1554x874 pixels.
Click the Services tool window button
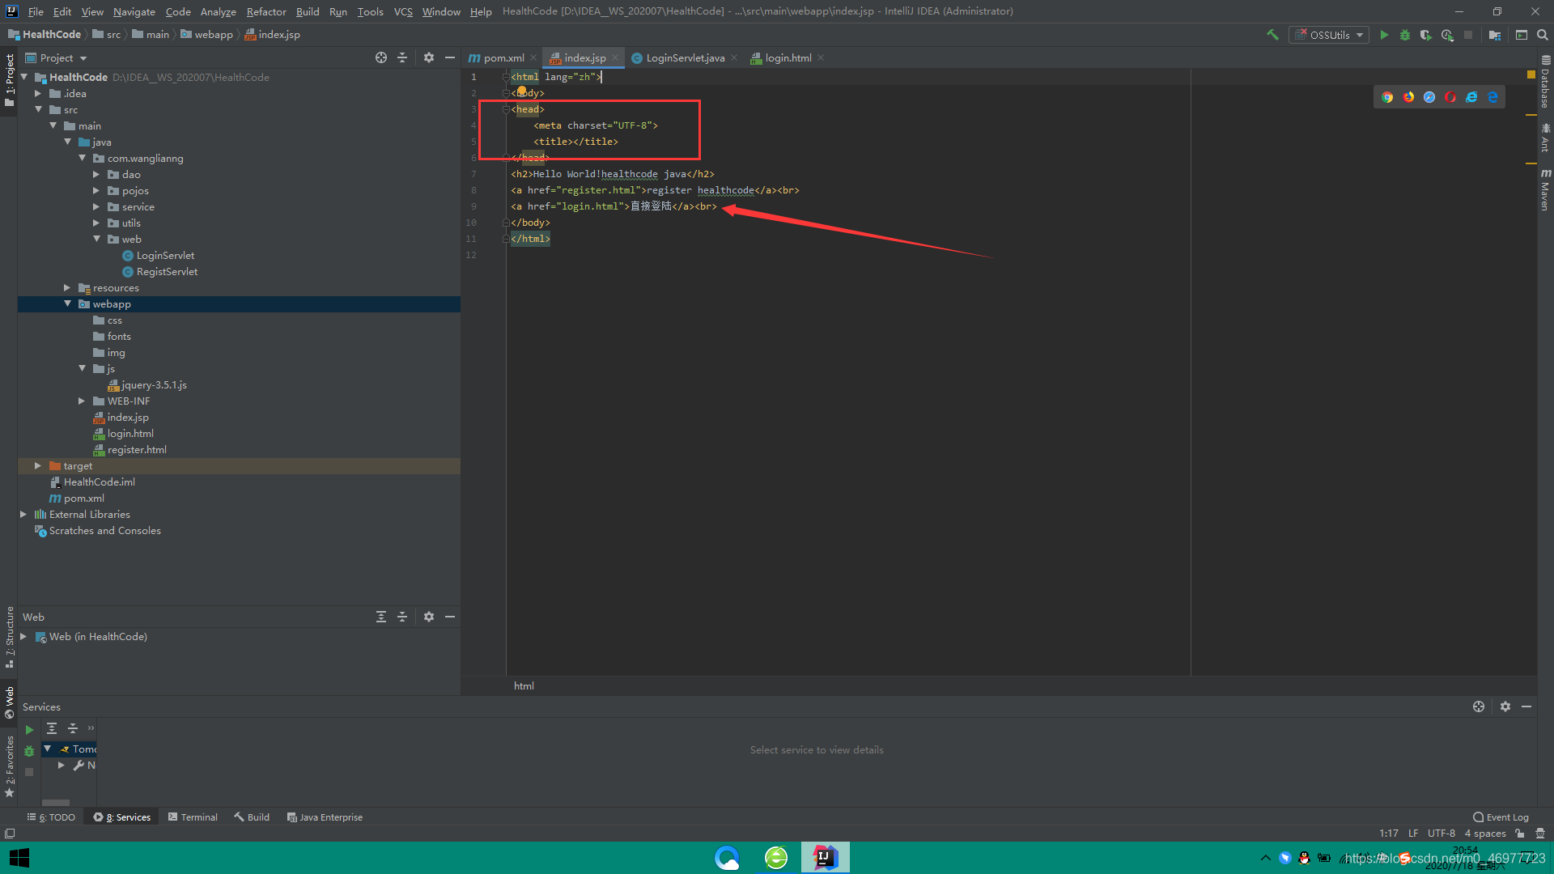point(121,817)
